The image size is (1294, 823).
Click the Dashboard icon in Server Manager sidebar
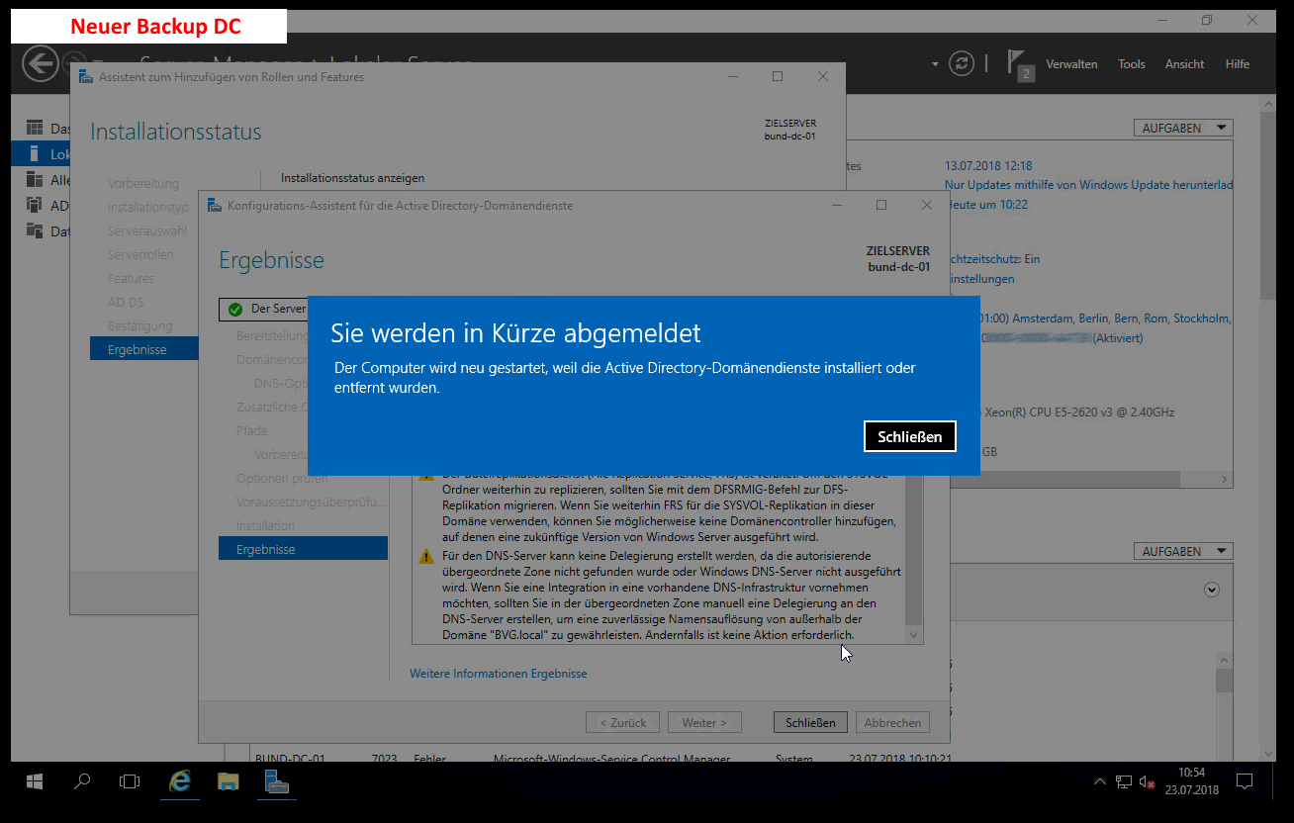[35, 128]
